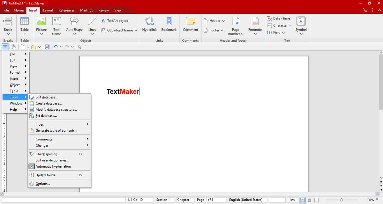The image size is (383, 204).
Task: Insert a TextArt object
Action: 115,21
